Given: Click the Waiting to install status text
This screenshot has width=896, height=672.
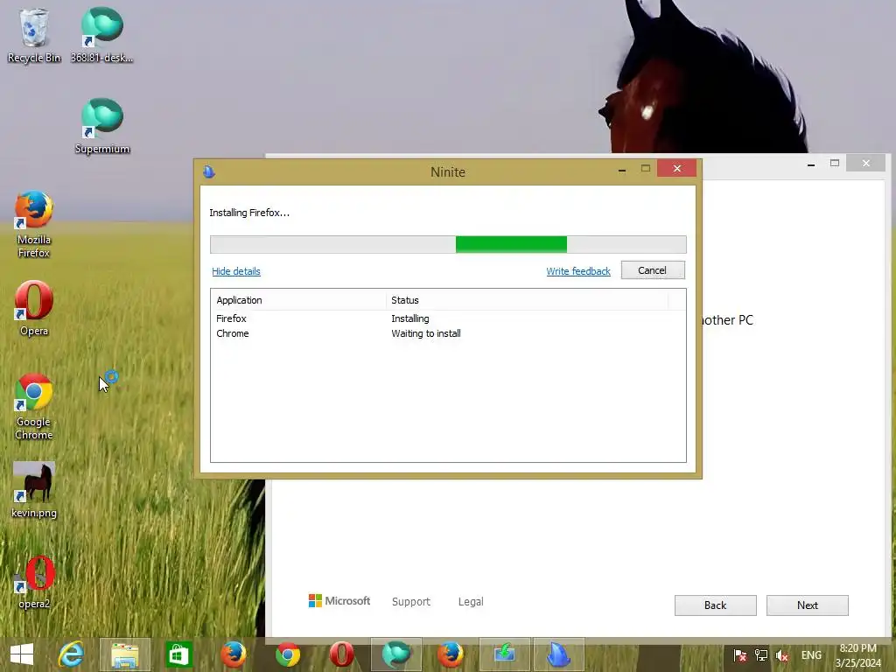Looking at the screenshot, I should click(426, 333).
